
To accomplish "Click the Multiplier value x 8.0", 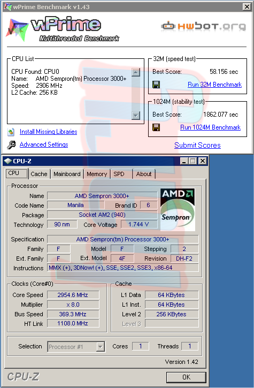I will [x=73, y=305].
